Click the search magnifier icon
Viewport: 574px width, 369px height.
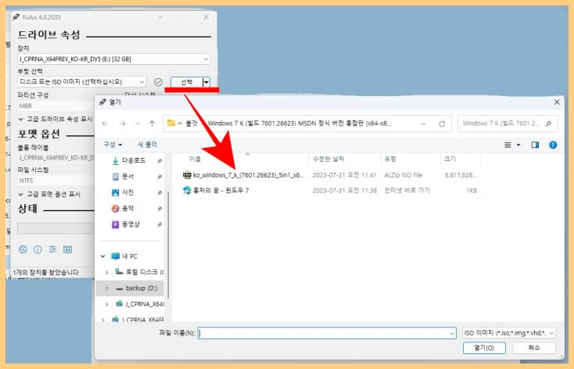[548, 124]
